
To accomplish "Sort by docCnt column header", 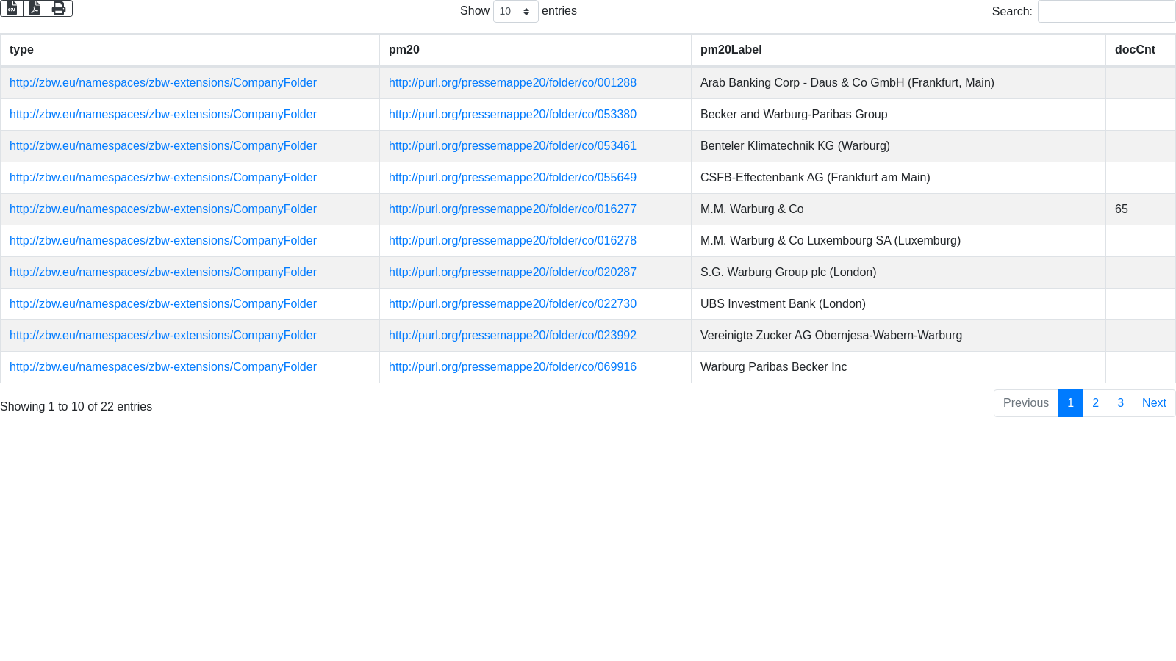I will click(1135, 50).
